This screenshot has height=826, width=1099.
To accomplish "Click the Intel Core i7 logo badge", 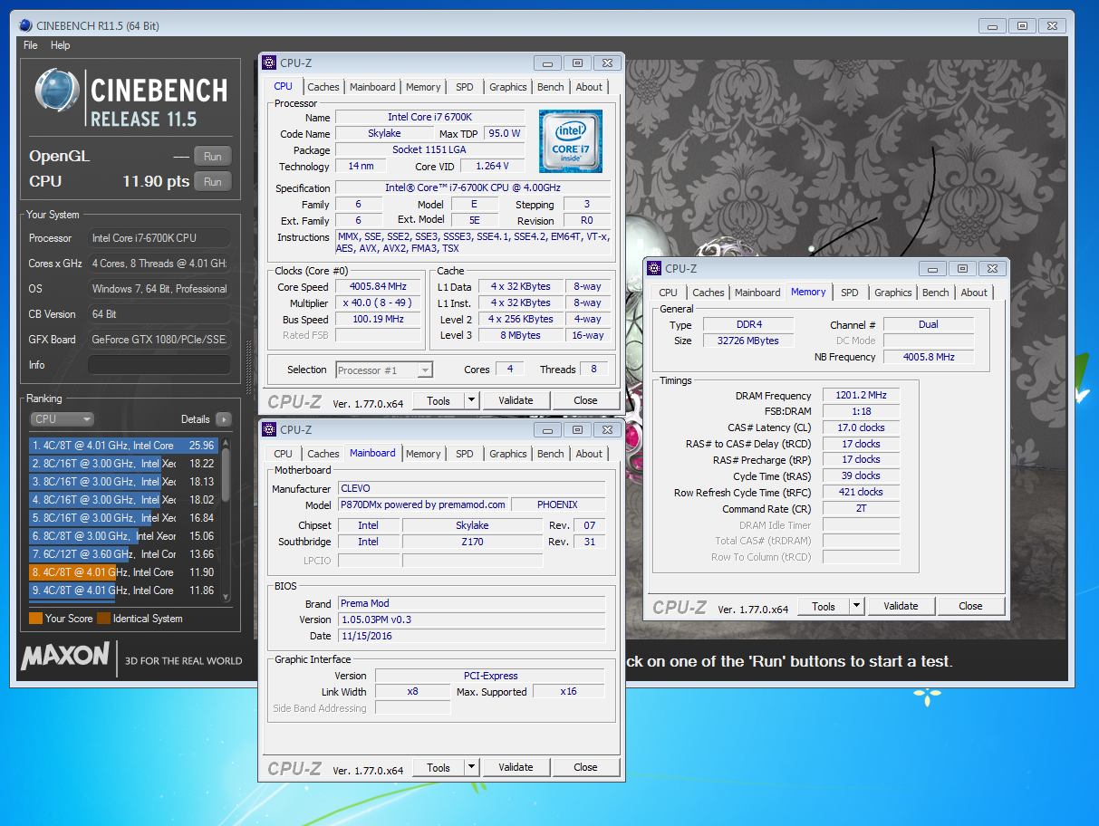I will (570, 141).
